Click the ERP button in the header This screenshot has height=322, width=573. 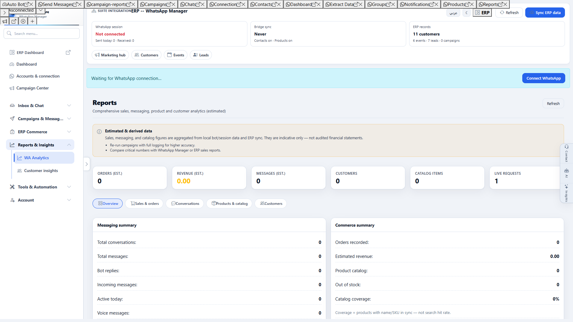482,13
